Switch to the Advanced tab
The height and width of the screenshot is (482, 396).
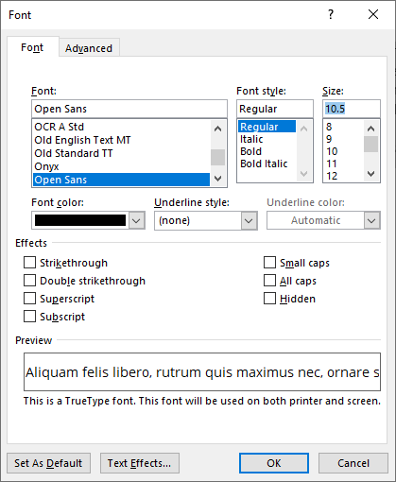[x=89, y=48]
